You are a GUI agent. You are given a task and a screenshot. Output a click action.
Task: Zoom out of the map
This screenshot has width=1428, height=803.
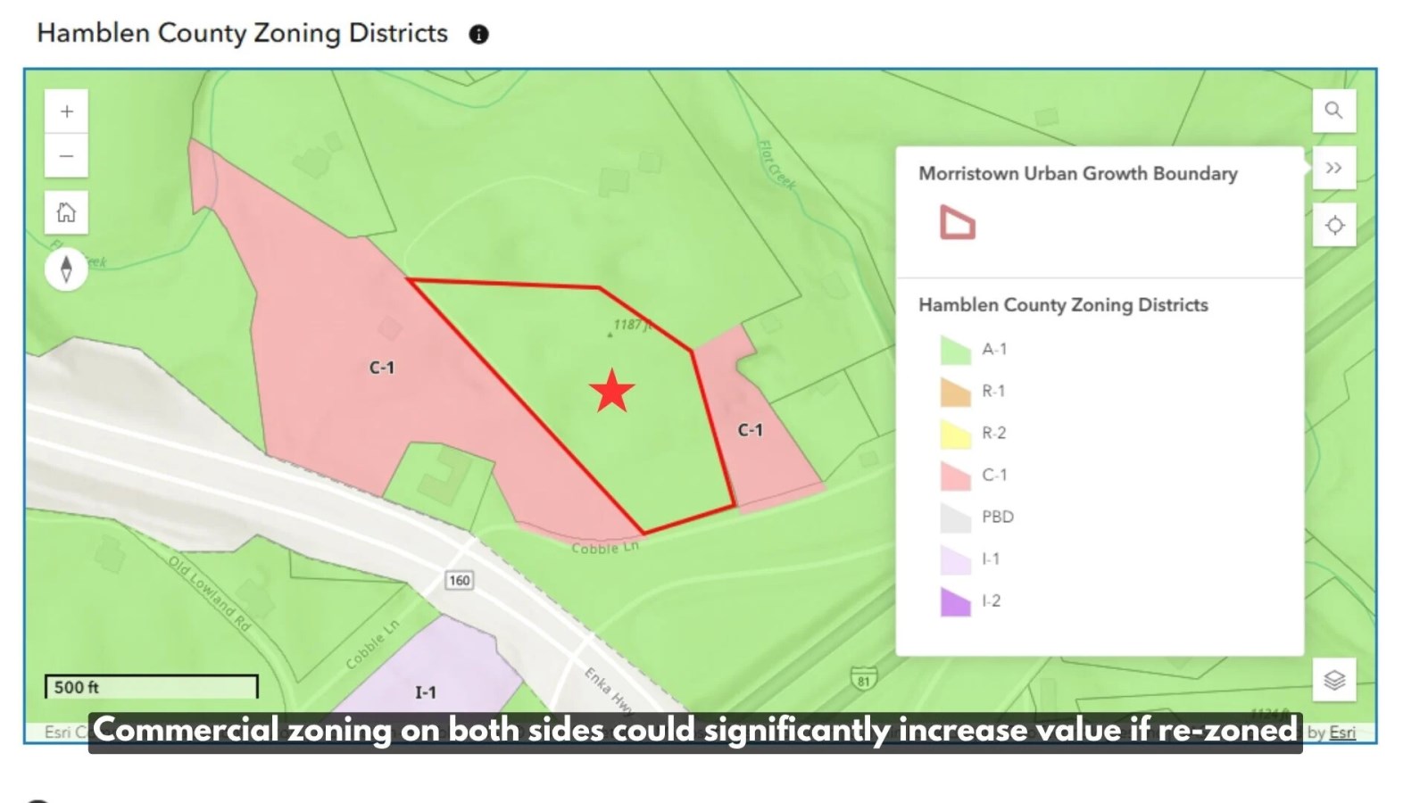coord(67,156)
